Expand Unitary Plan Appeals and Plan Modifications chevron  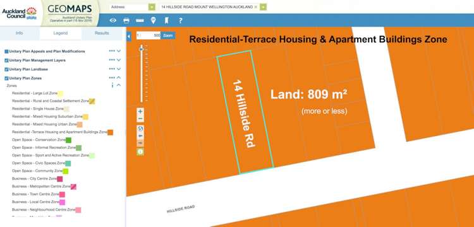tap(119, 51)
